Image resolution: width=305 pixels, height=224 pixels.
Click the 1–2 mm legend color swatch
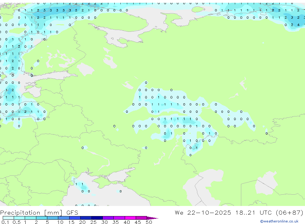coord(30,218)
